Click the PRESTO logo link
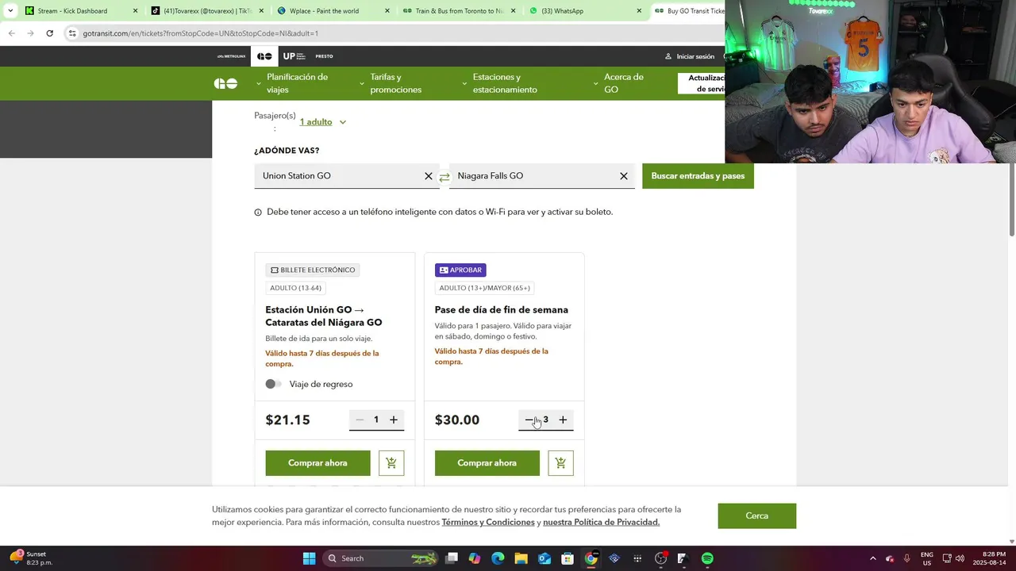This screenshot has height=571, width=1016. click(x=324, y=56)
